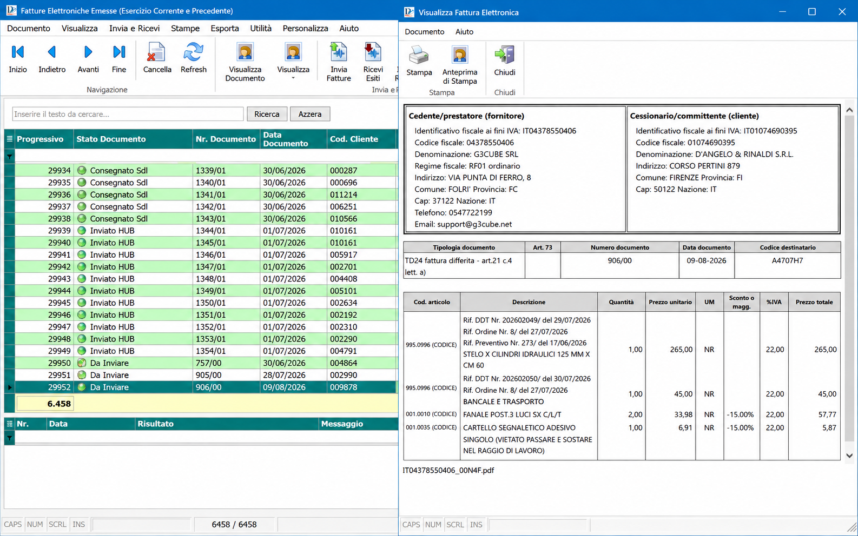
Task: Click status icon of row 29950
Action: (82, 363)
